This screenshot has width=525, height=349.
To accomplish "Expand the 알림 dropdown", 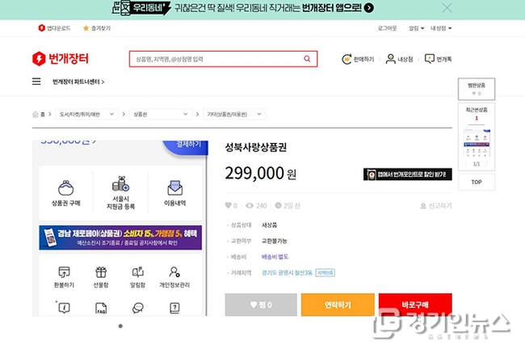I will [416, 28].
